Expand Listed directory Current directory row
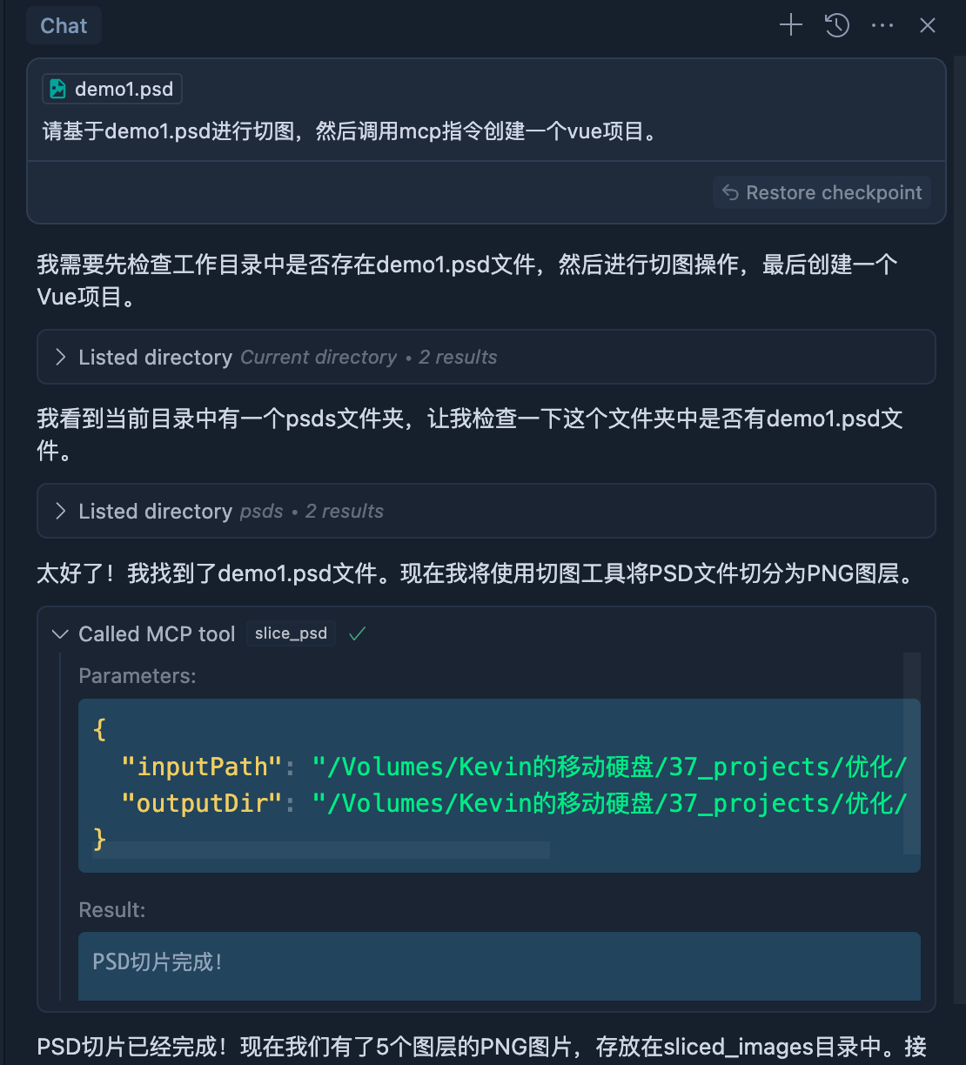 pos(486,357)
